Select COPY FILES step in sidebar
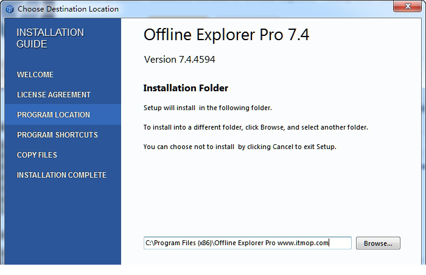This screenshot has width=426, height=275. [x=37, y=155]
